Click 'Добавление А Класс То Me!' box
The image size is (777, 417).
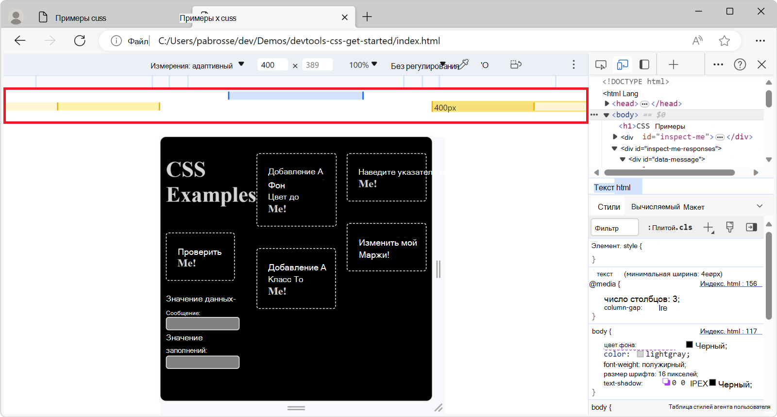296,279
